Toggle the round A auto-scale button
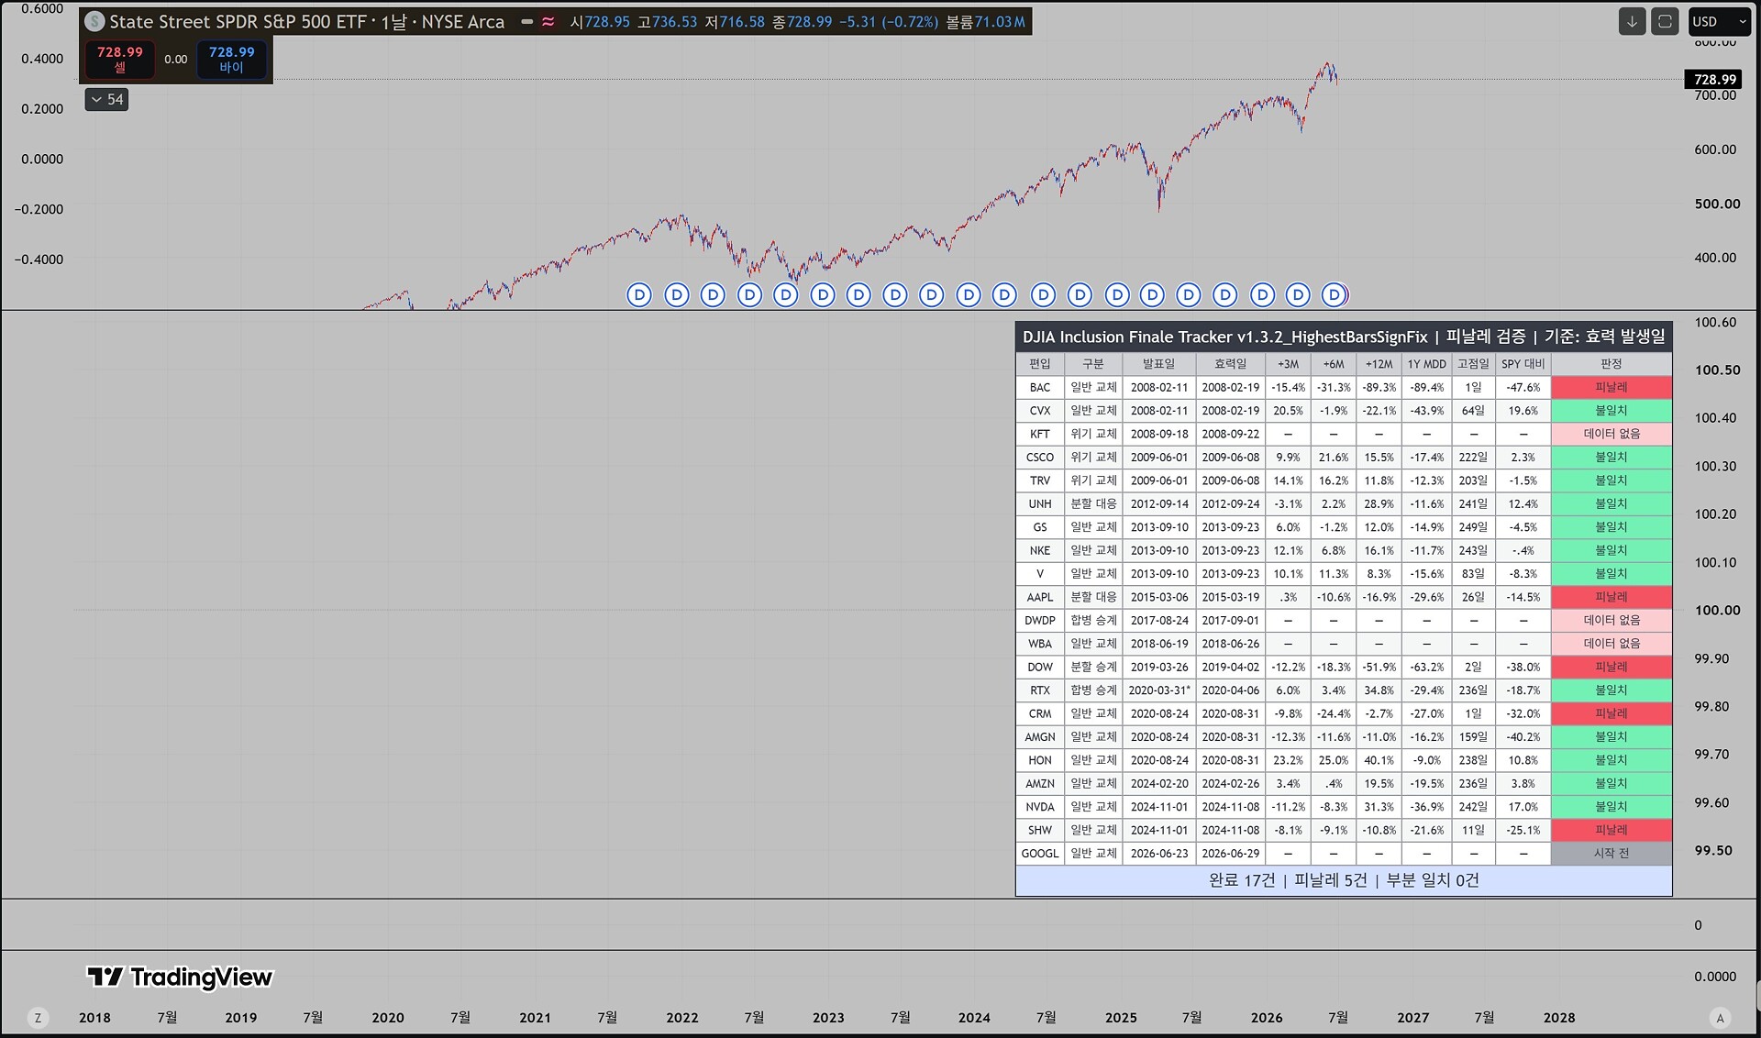Image resolution: width=1761 pixels, height=1038 pixels. pyautogui.click(x=1720, y=1018)
